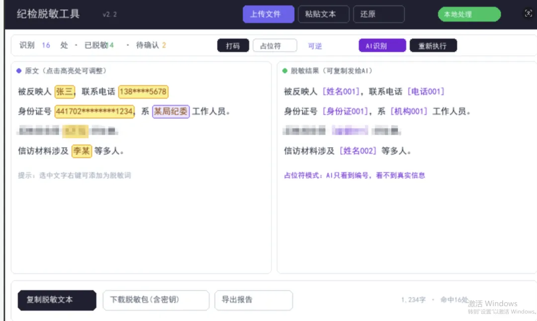Click the 可逆 reversible option

[x=315, y=46]
